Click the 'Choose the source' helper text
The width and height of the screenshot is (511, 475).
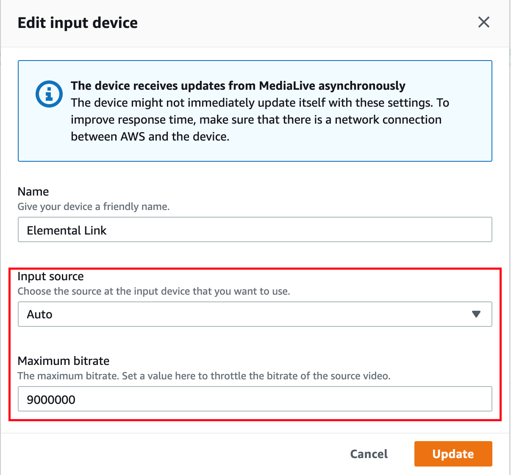[154, 291]
